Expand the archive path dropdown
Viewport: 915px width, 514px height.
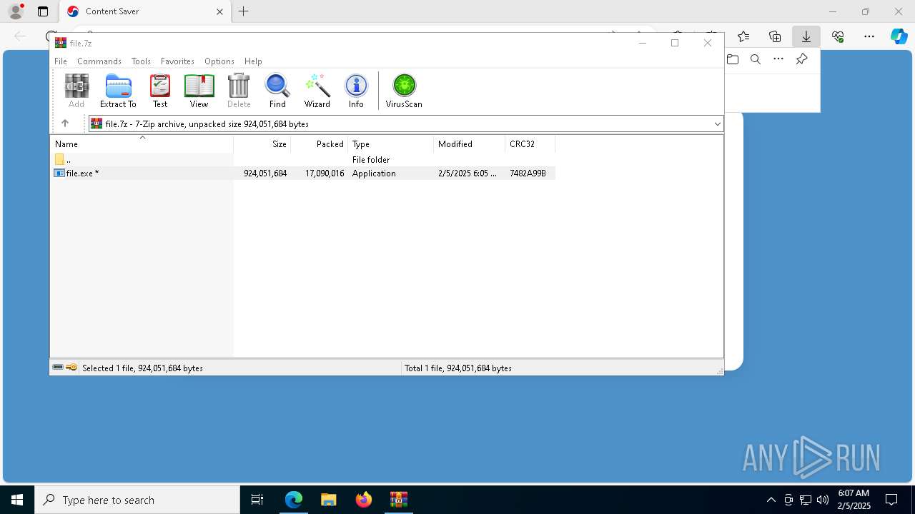717,124
